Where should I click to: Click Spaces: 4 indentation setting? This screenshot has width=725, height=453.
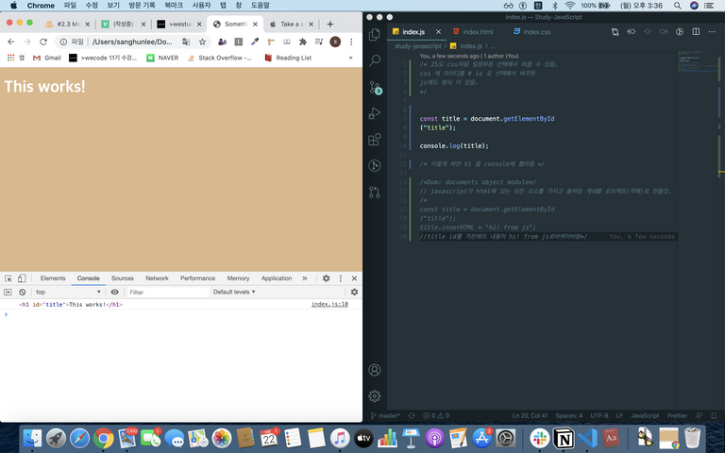tap(568, 415)
